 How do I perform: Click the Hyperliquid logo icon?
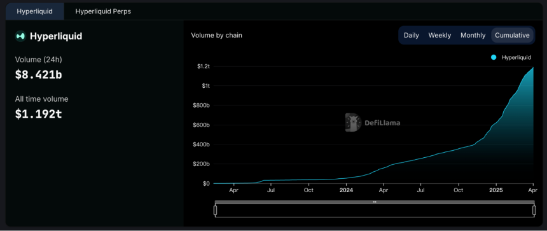[20, 36]
